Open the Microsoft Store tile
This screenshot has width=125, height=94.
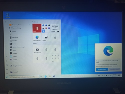click(37, 49)
